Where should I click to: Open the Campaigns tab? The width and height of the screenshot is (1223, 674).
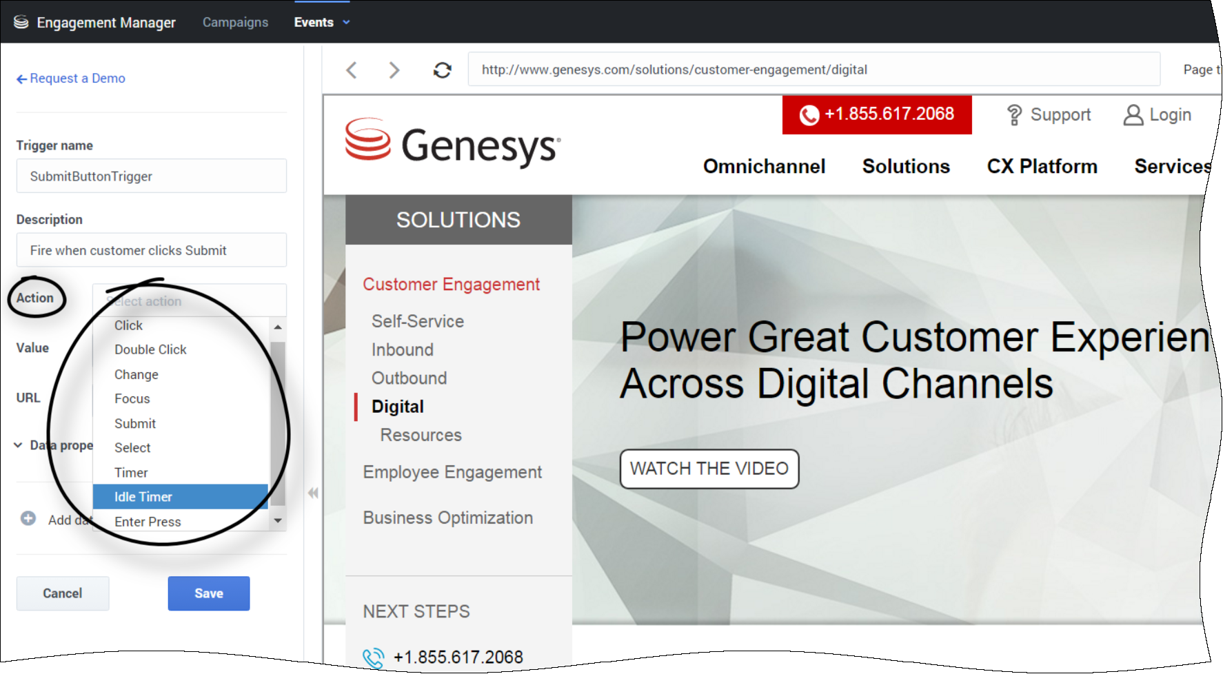point(235,22)
